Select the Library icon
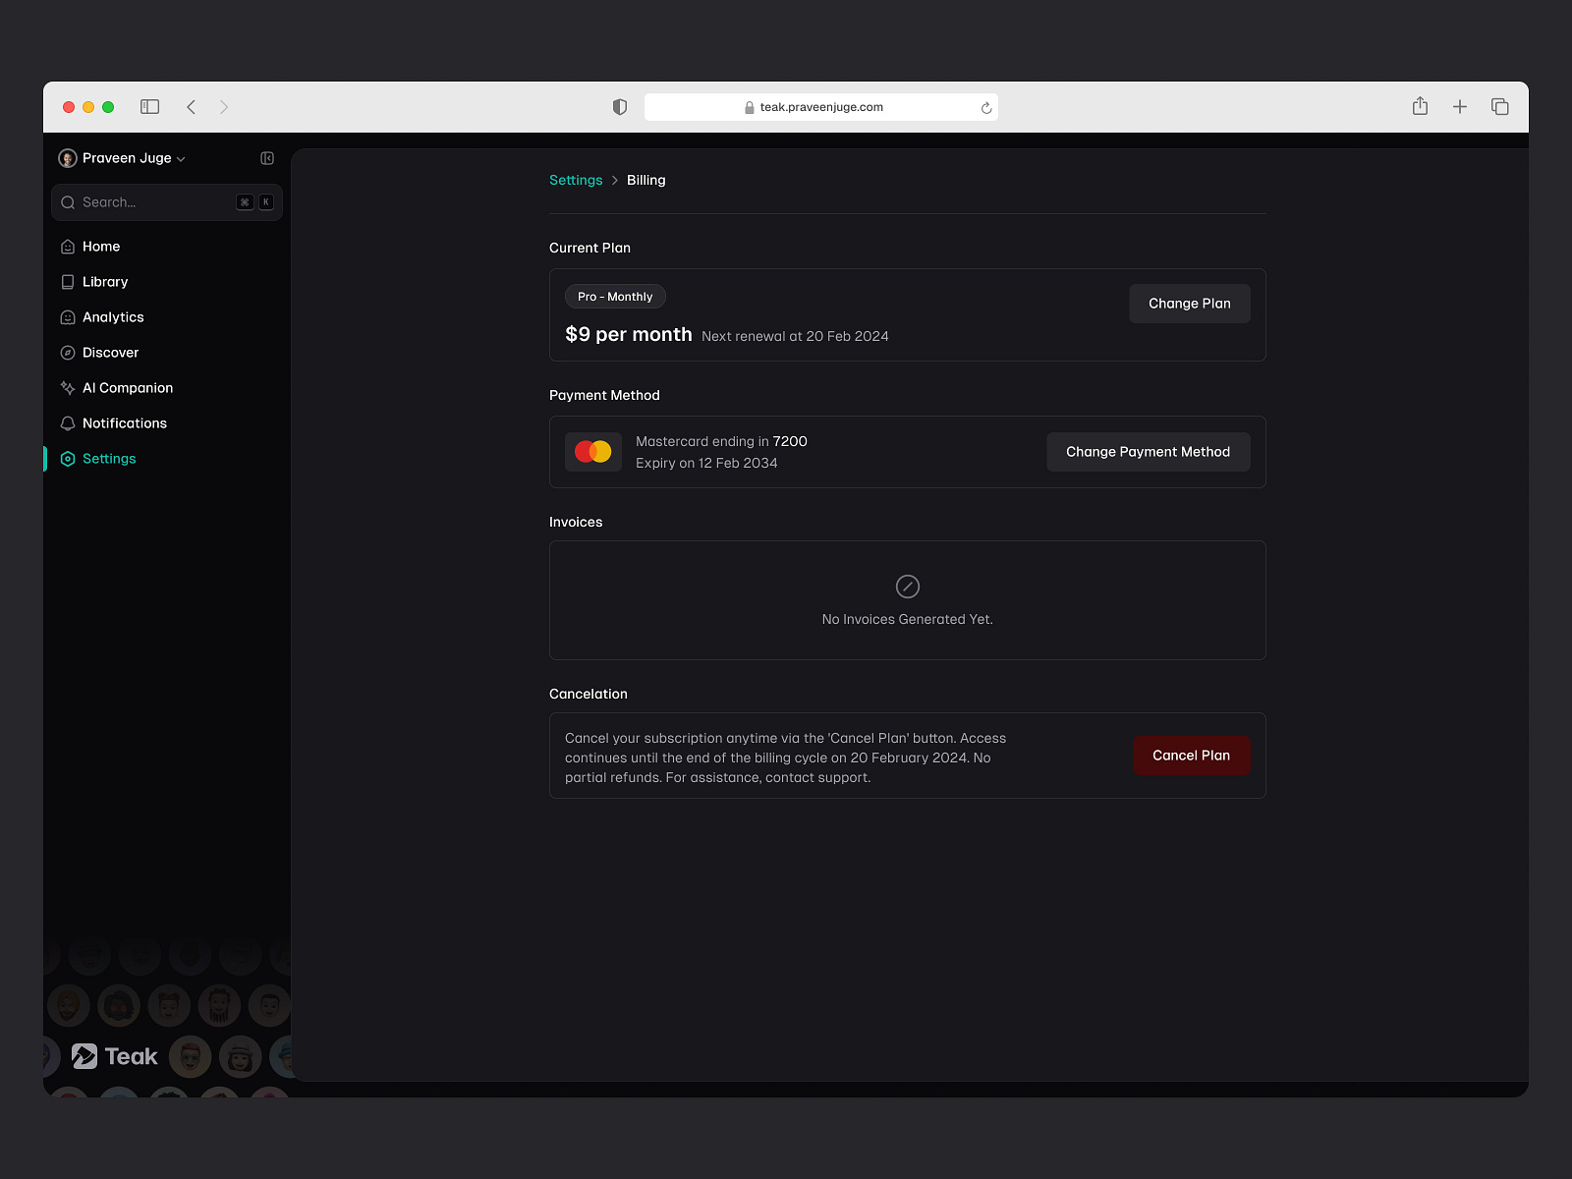 (67, 281)
